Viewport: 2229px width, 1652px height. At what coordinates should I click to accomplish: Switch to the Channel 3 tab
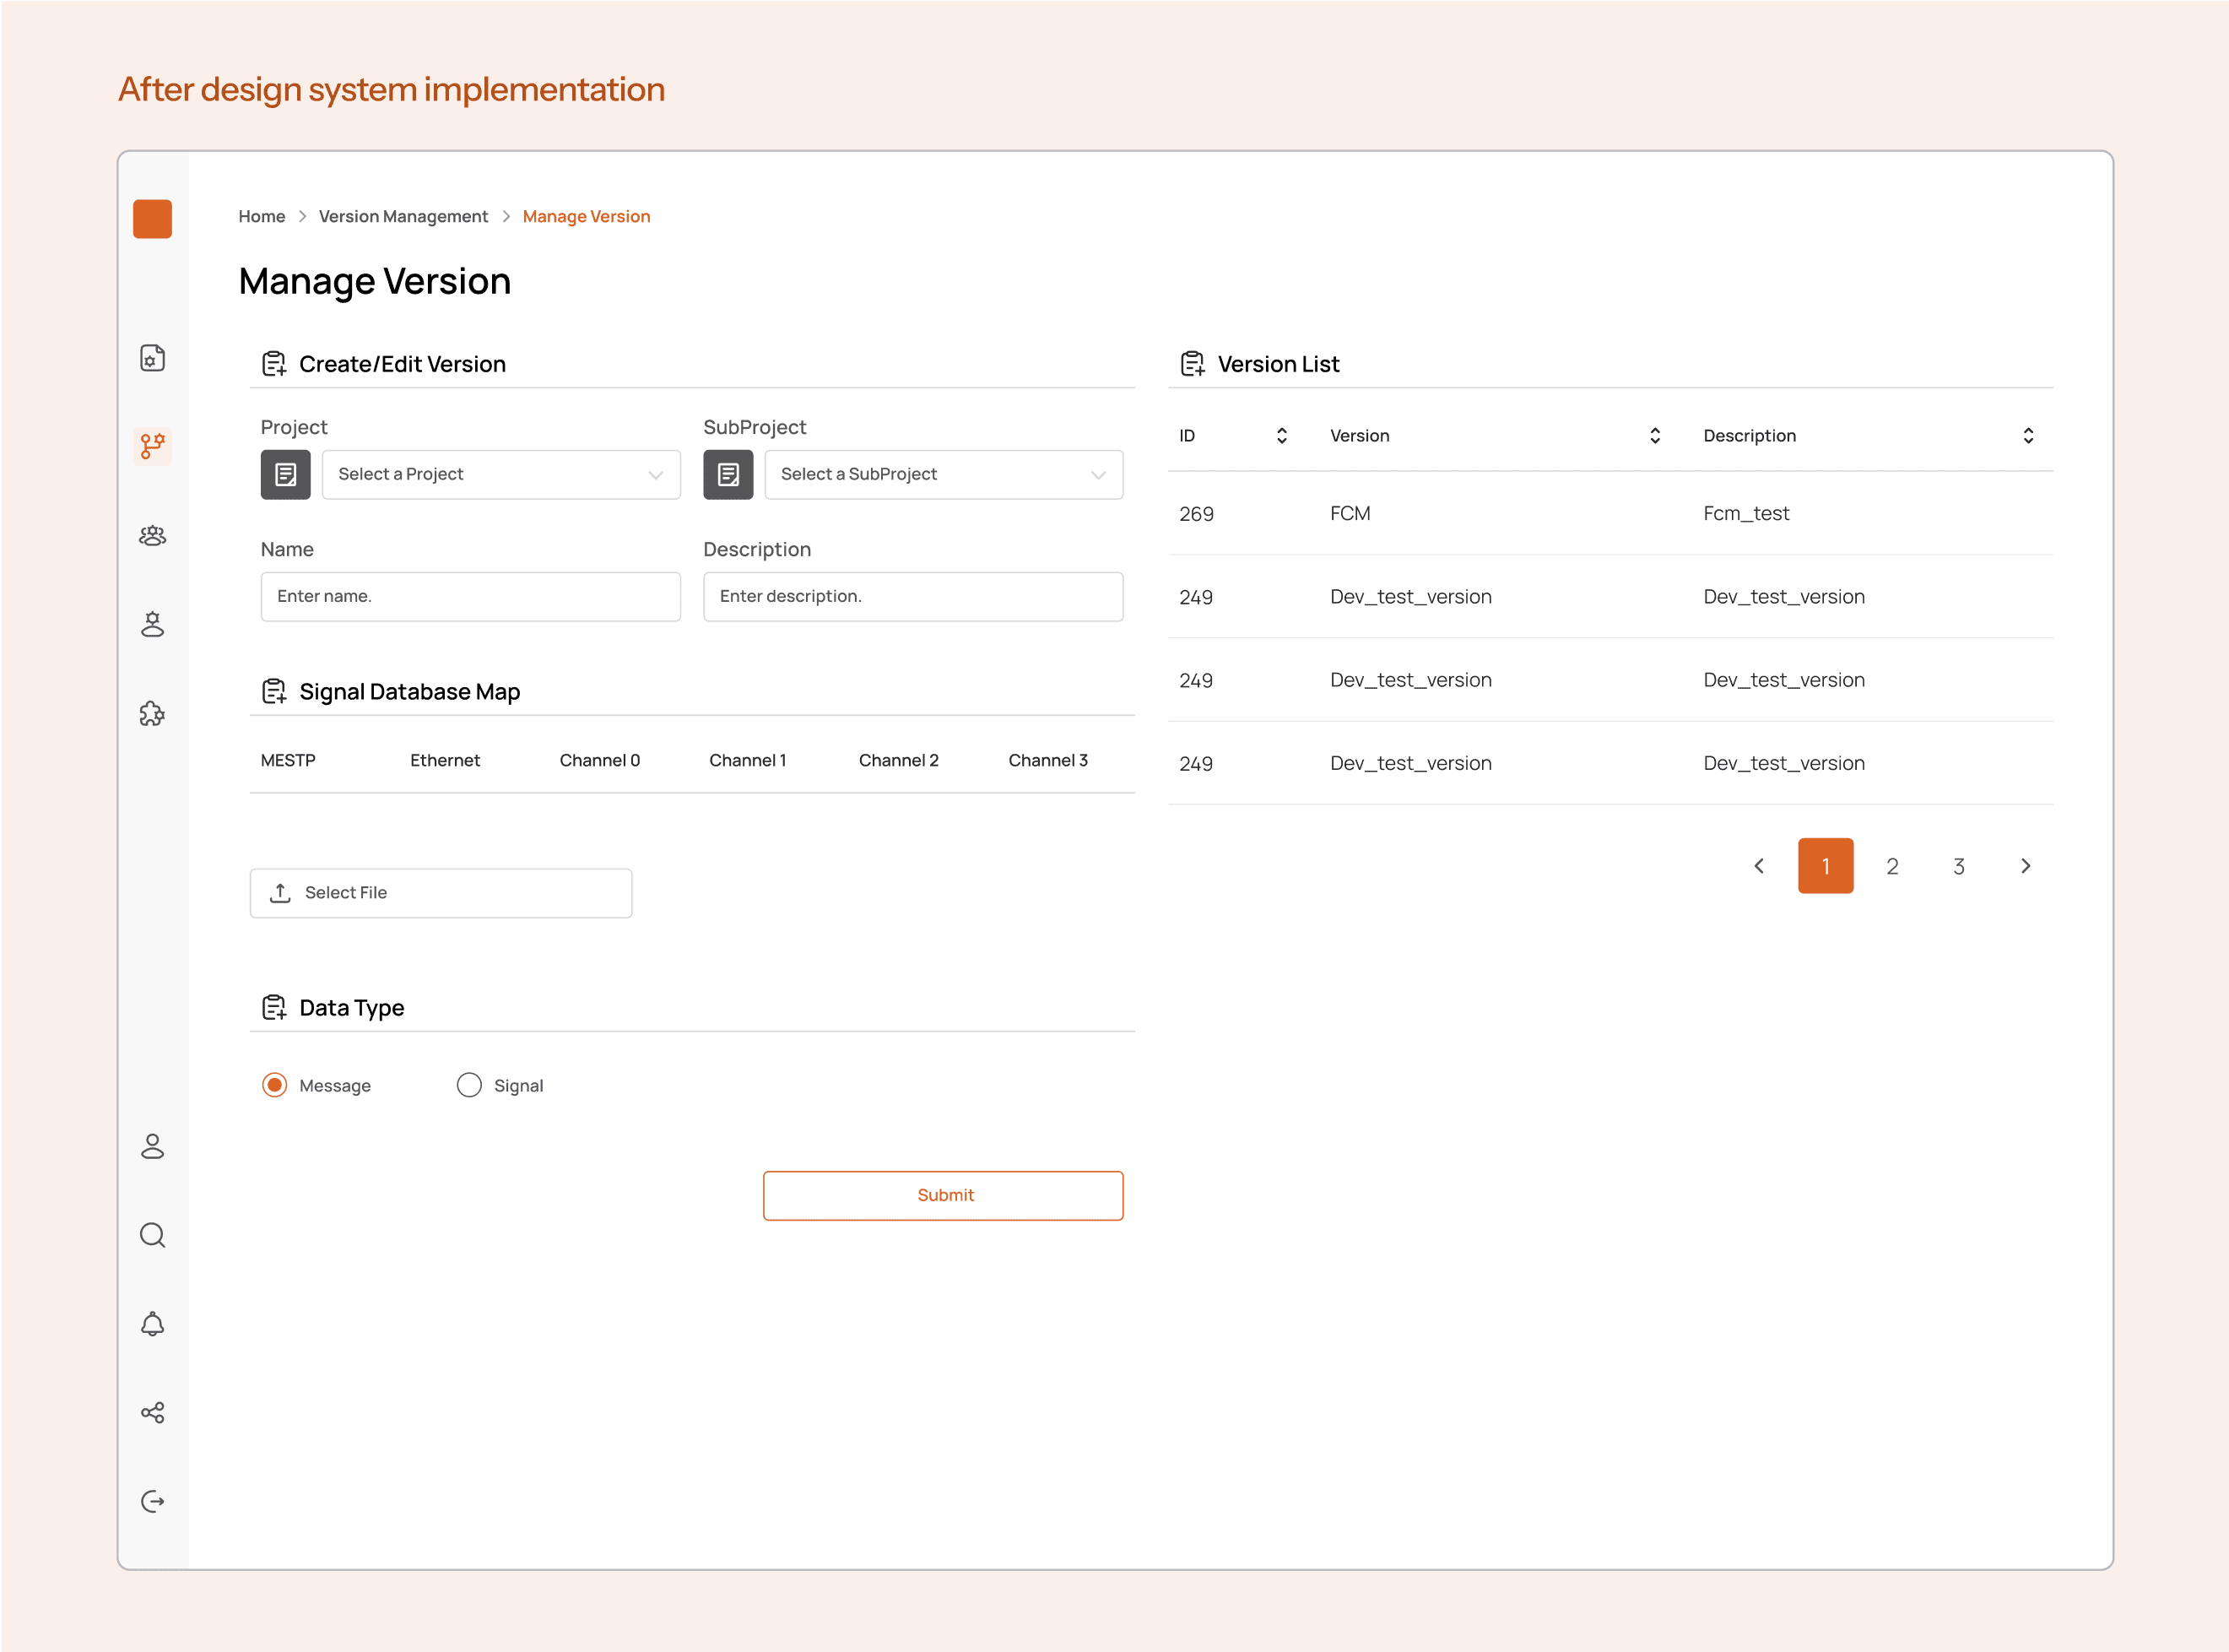[x=1048, y=760]
